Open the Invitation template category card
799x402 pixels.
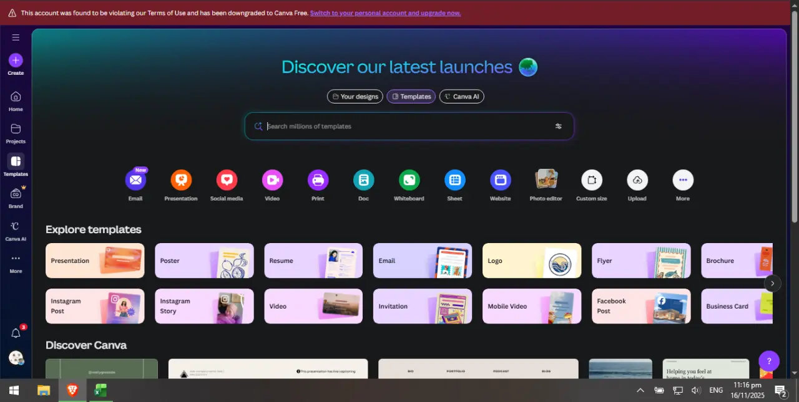pos(423,306)
